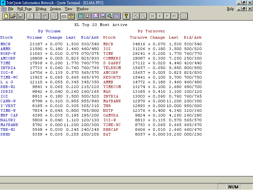Viewport: 253px width, 190px height.
Task: Select INTRIA in the By Volume list
Action: pyautogui.click(x=8, y=68)
